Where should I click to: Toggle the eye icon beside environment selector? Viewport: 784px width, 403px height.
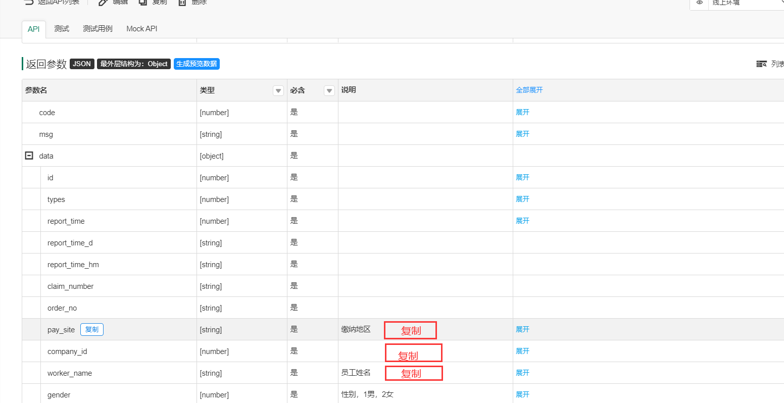[x=700, y=3]
